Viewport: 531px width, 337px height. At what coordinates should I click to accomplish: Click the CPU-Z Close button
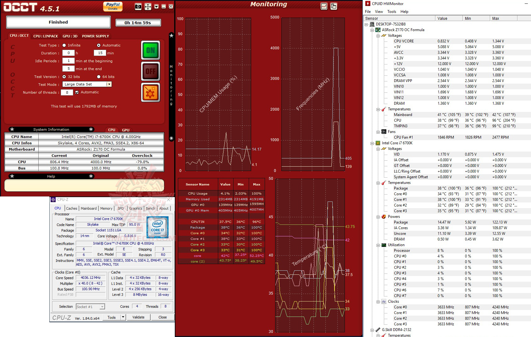tap(163, 318)
